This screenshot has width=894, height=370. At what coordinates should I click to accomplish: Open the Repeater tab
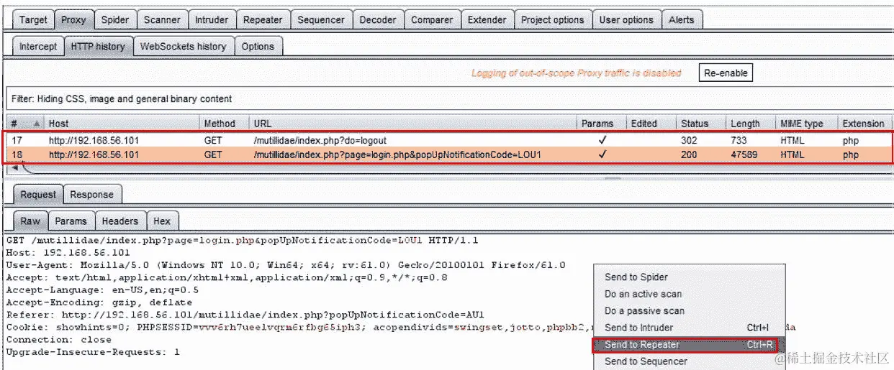coord(263,19)
